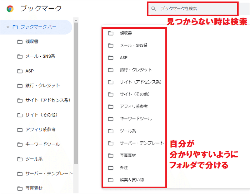Collapse the ブックマーク バー tree arrow

[x=8, y=27]
